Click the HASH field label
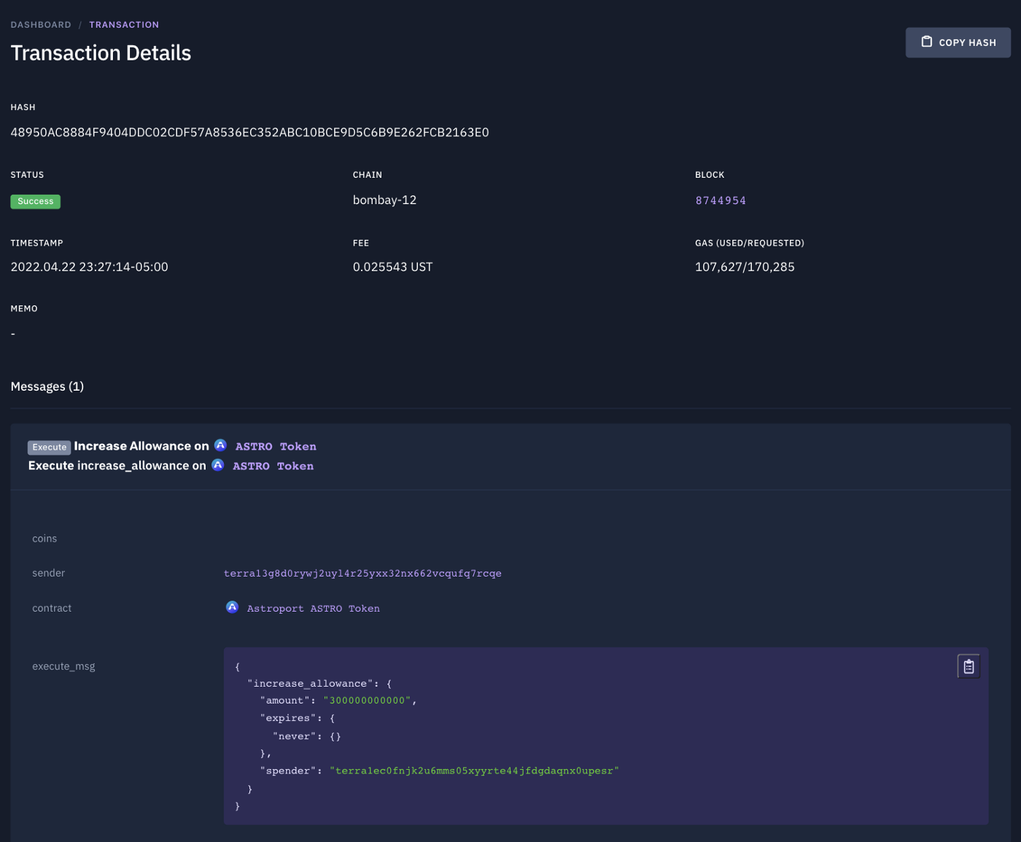The image size is (1021, 842). pos(23,107)
